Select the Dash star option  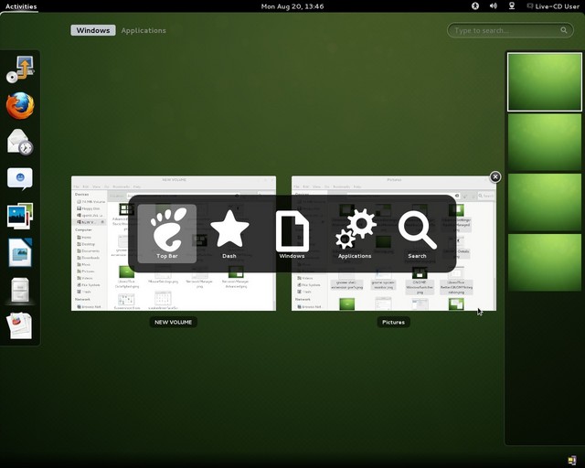pos(229,233)
